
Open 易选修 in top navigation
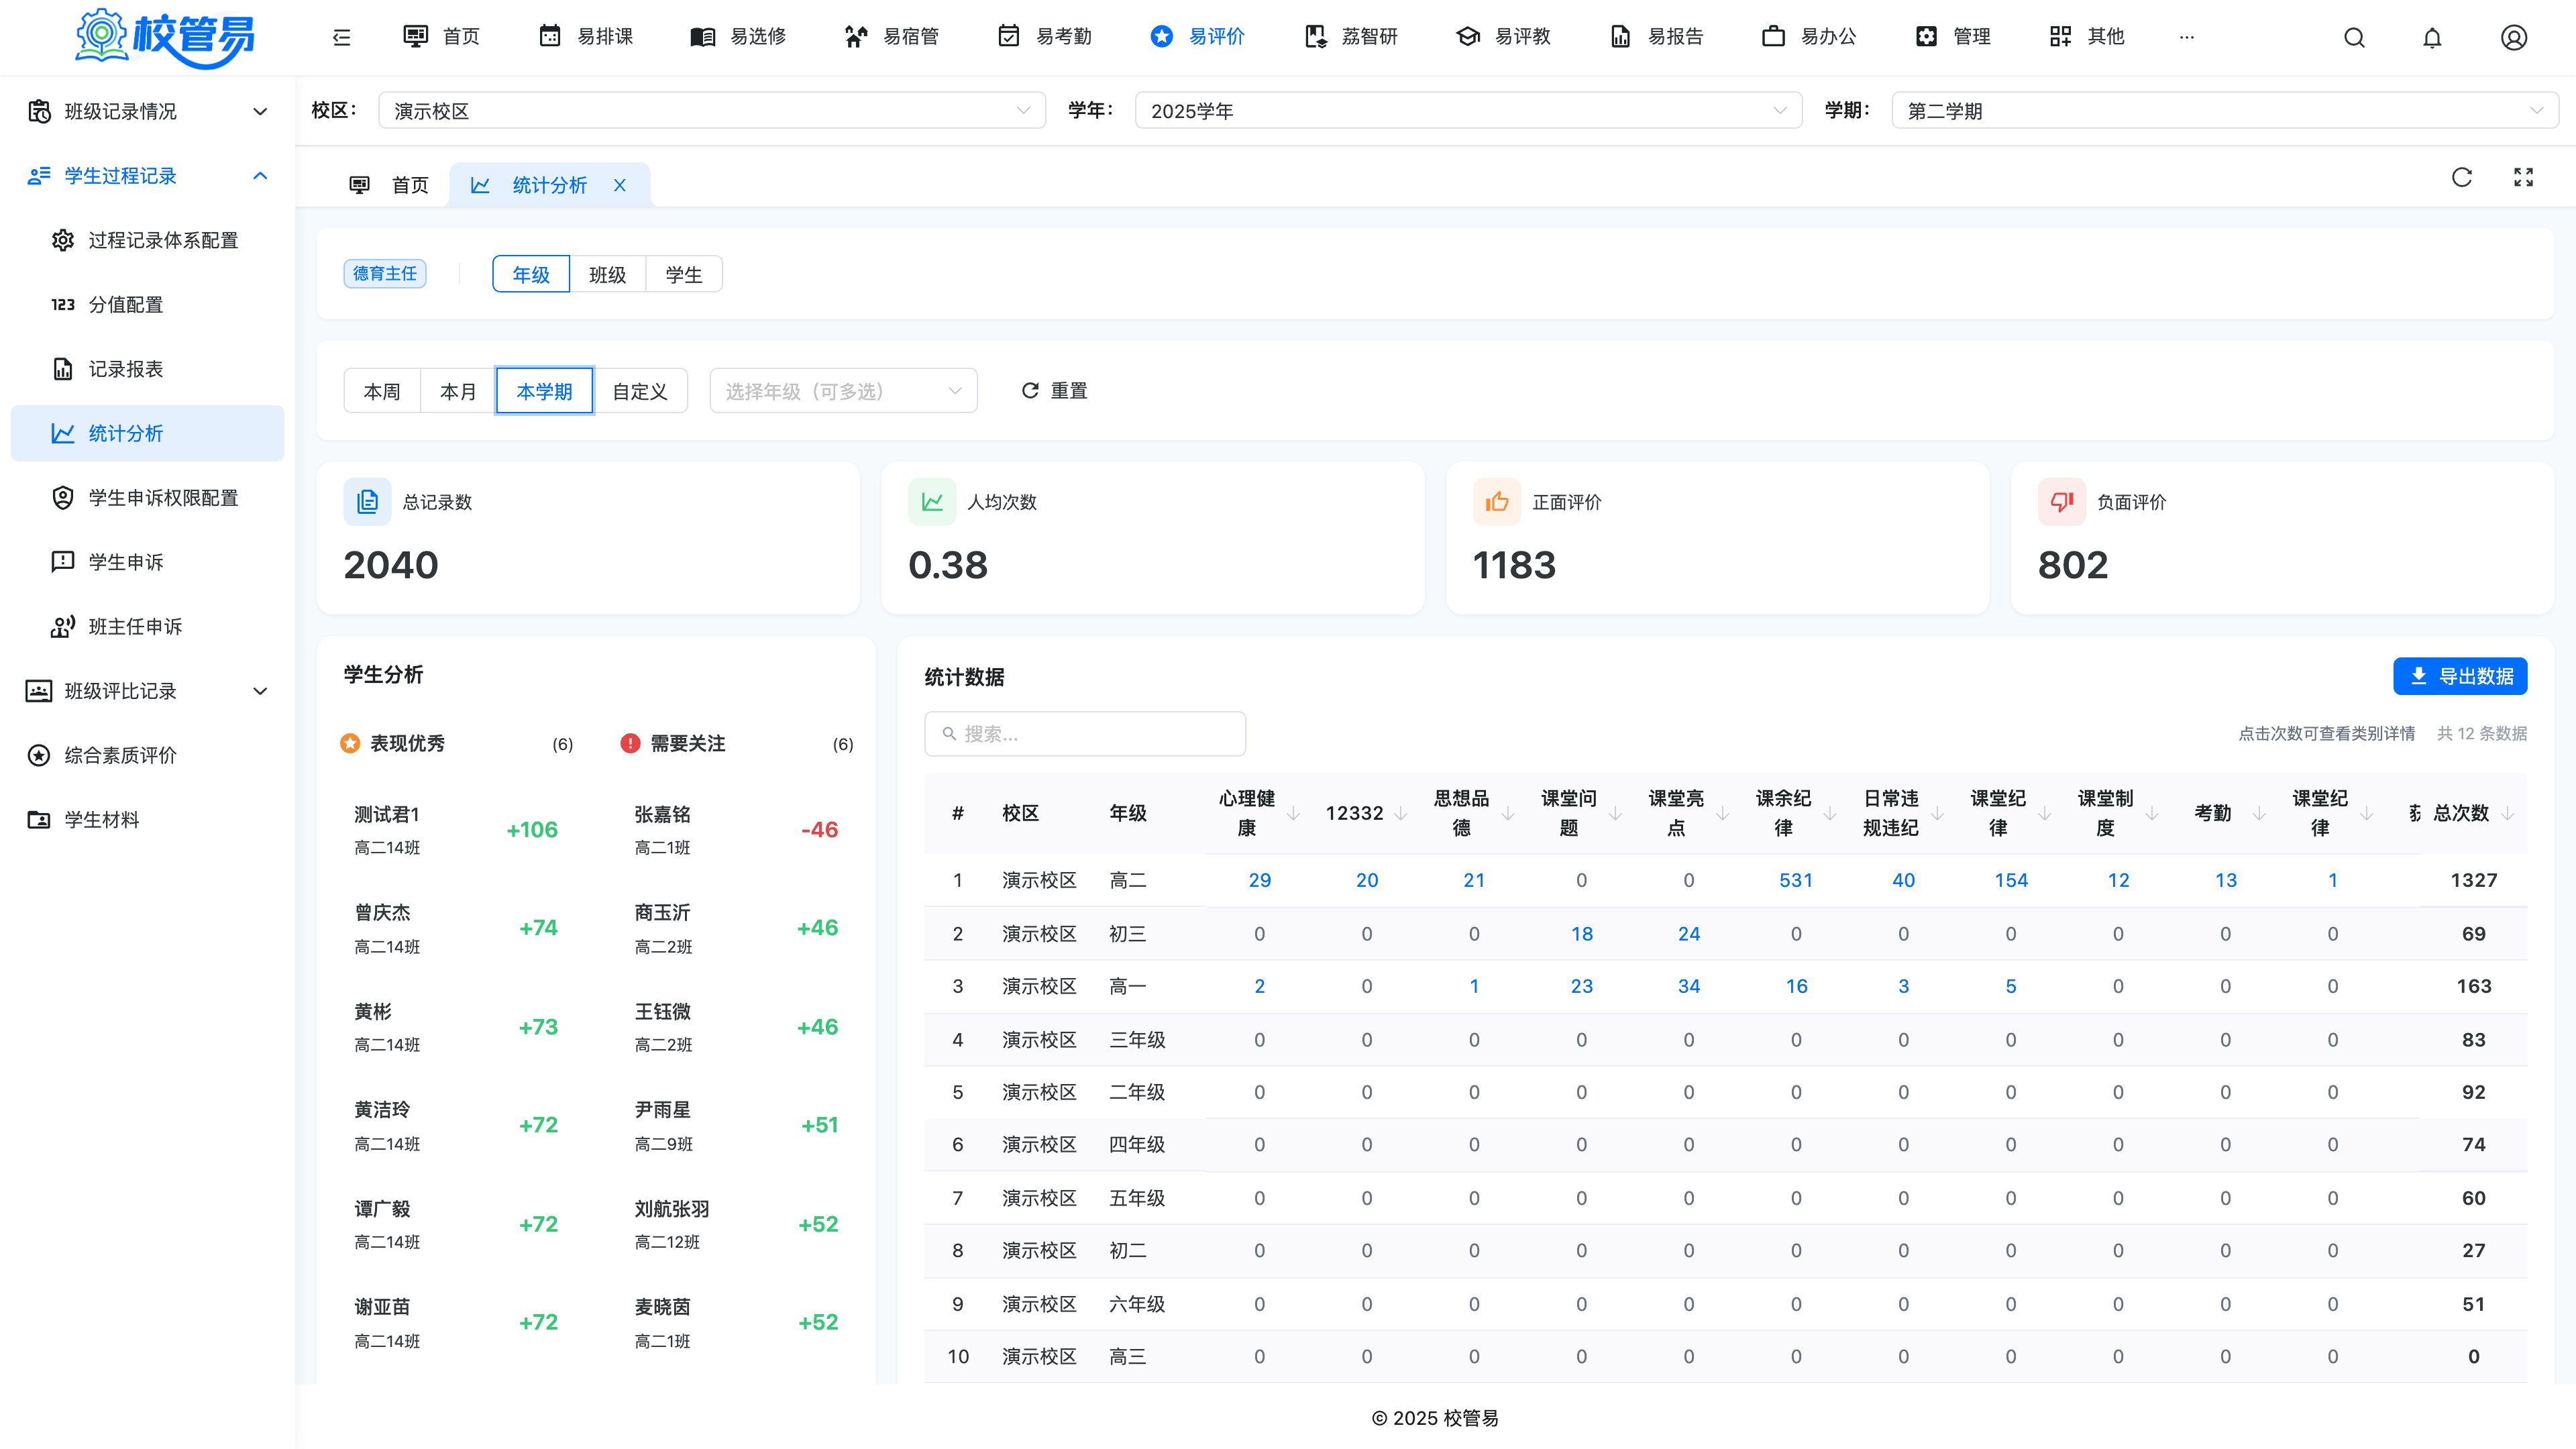[739, 37]
